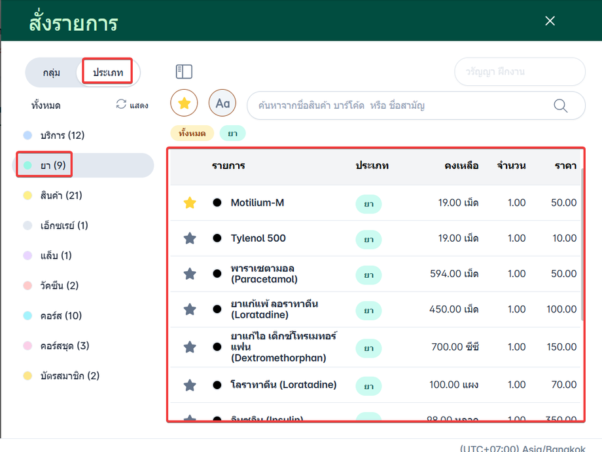Click the product list vertical scrollbar
This screenshot has height=452, width=602.
(582, 242)
